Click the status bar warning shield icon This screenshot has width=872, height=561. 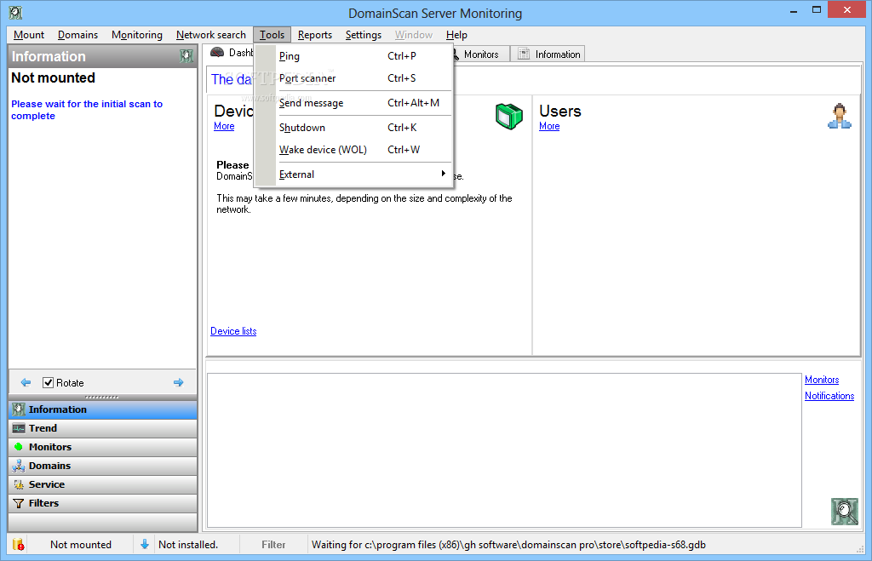click(19, 544)
